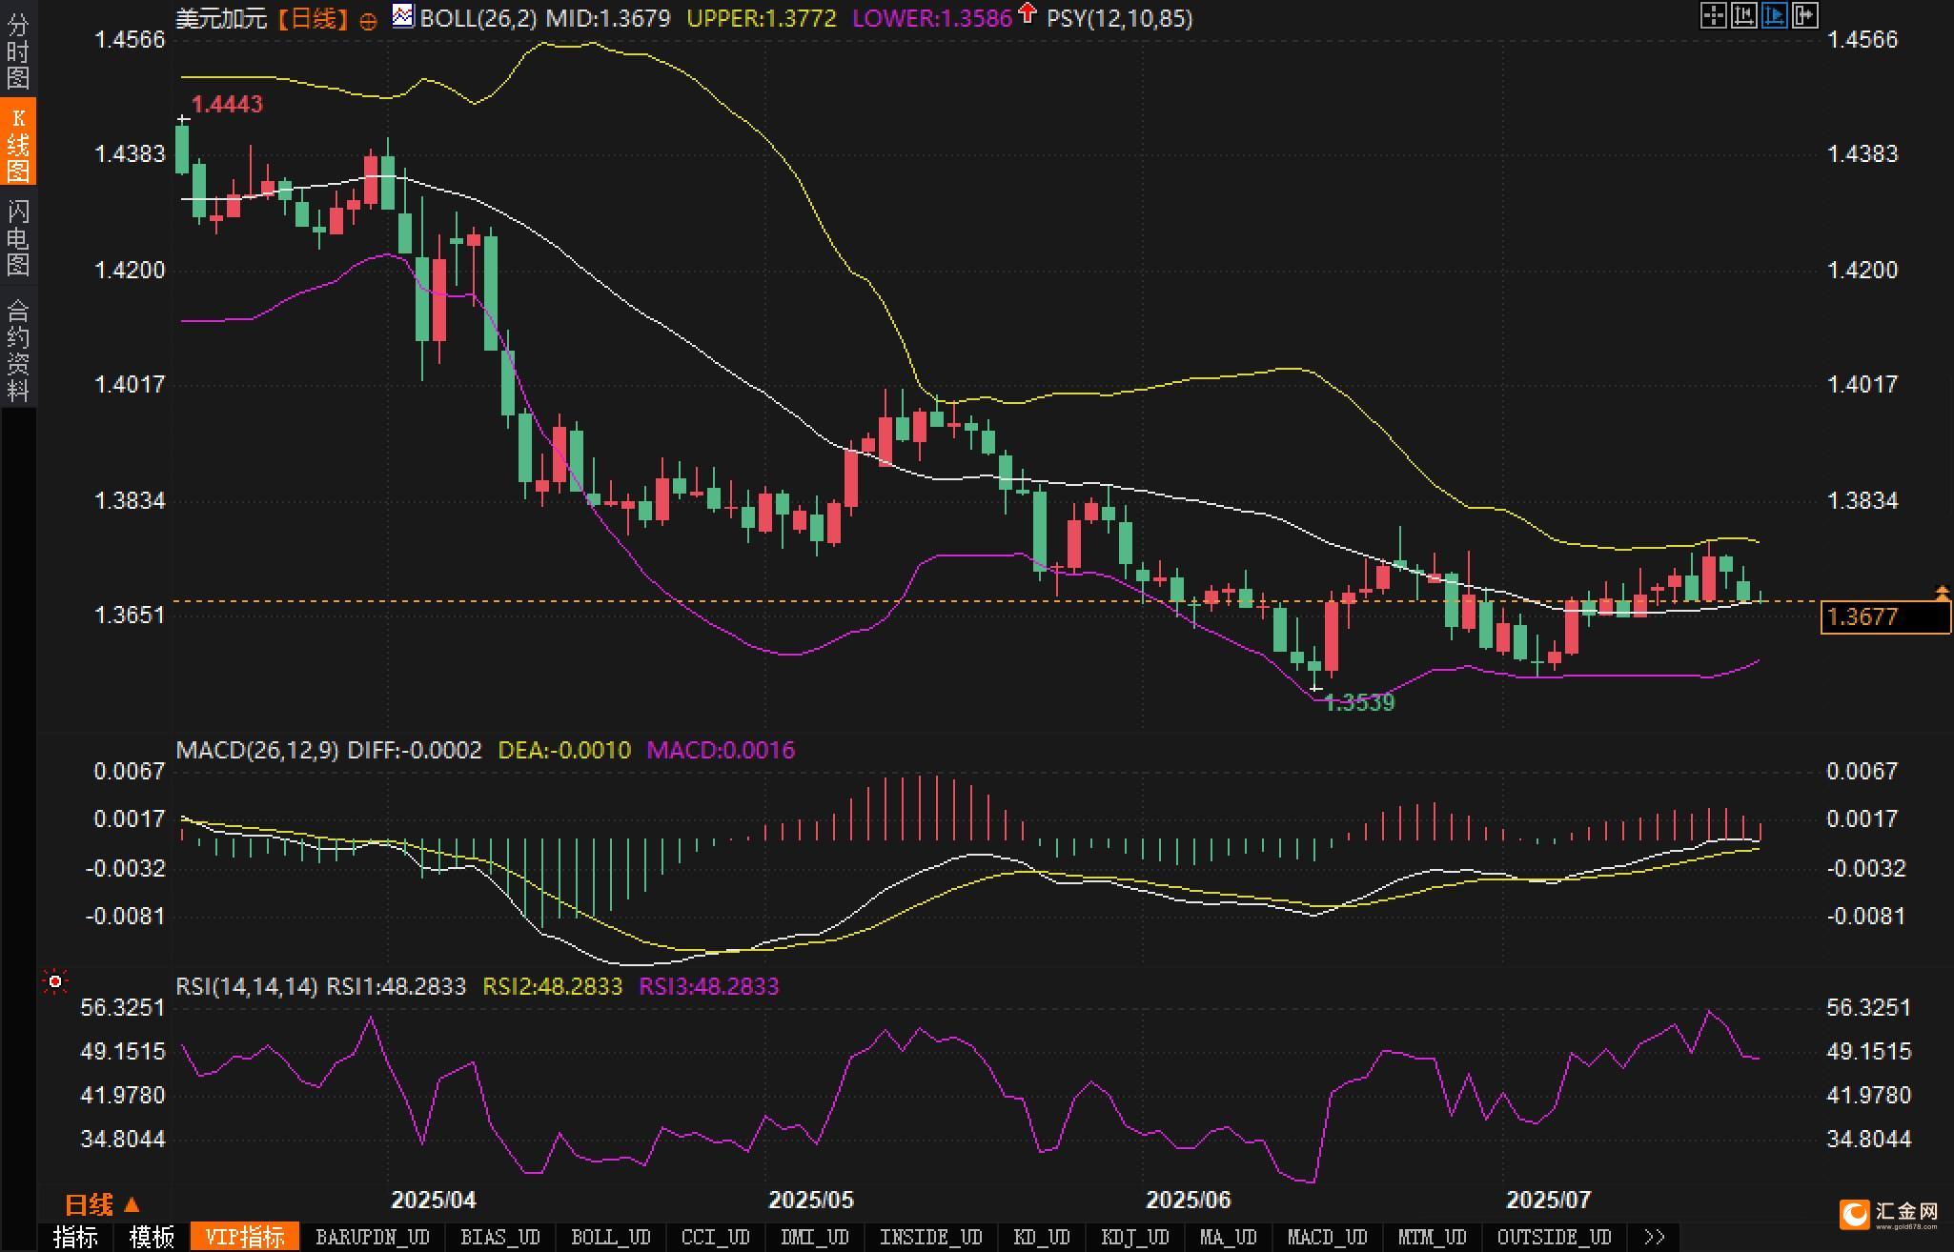Click the shrink chart range icon
The width and height of the screenshot is (1954, 1252).
point(1743,15)
